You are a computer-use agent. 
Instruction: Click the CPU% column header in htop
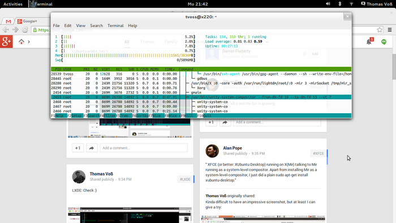coord(144,69)
